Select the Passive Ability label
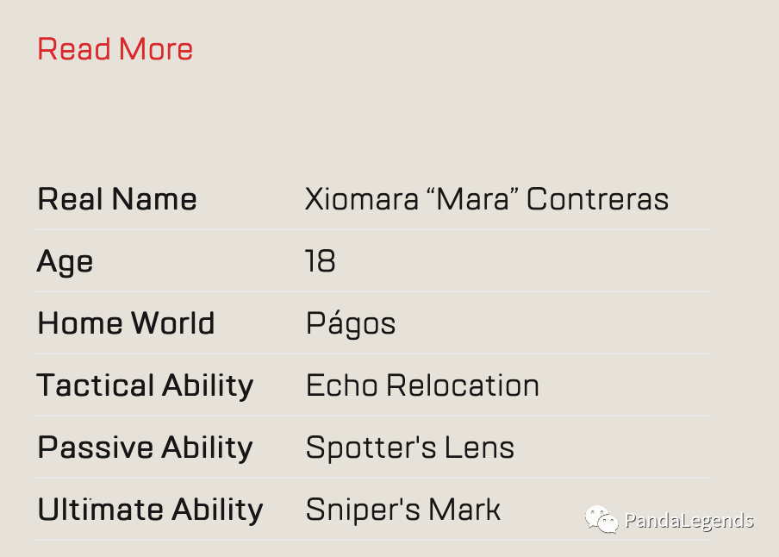 (x=145, y=448)
